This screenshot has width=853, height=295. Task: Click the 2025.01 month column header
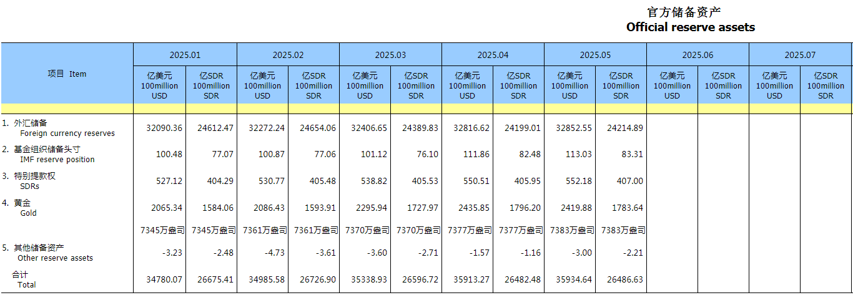[185, 55]
